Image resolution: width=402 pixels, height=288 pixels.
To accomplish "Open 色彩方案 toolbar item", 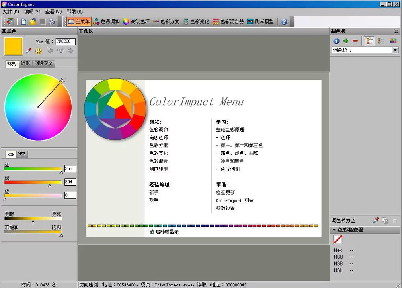I will point(166,22).
